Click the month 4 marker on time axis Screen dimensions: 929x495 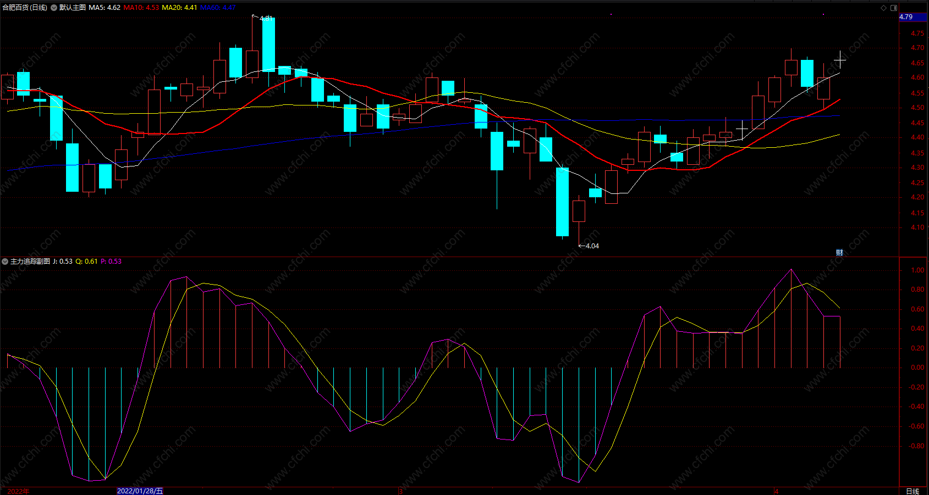tap(776, 491)
